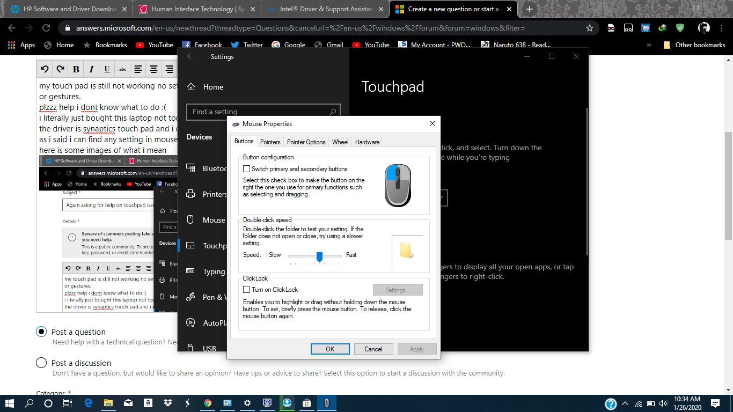Screen dimensions: 733x412
Task: Select the Post a discussion radio button
Action: [x=41, y=363]
